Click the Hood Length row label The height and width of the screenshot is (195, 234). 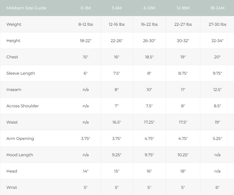click(x=20, y=155)
